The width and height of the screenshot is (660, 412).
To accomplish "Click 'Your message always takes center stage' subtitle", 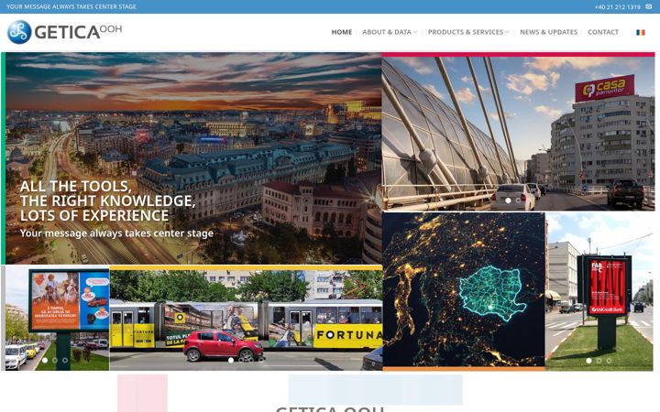I will [116, 233].
